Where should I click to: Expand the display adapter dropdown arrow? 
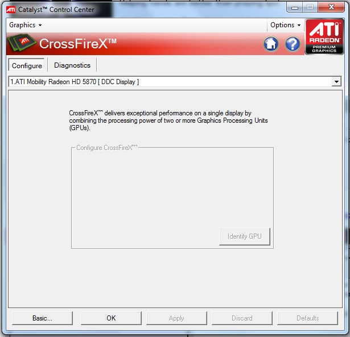pyautogui.click(x=336, y=82)
